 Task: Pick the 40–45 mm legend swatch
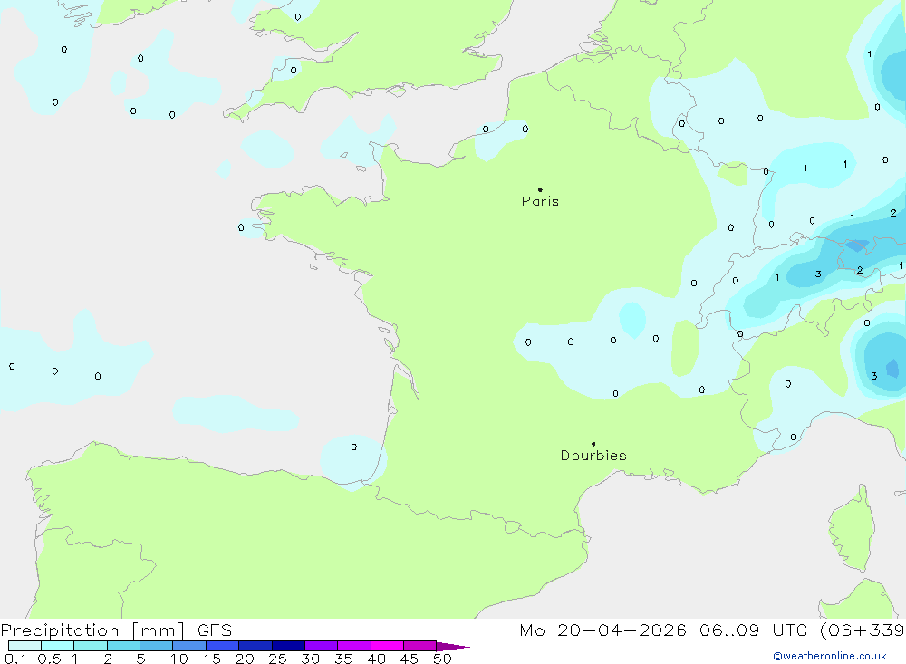pyautogui.click(x=387, y=646)
